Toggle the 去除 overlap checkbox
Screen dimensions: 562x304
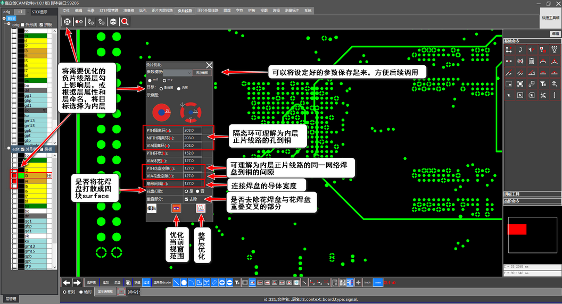click(x=186, y=199)
